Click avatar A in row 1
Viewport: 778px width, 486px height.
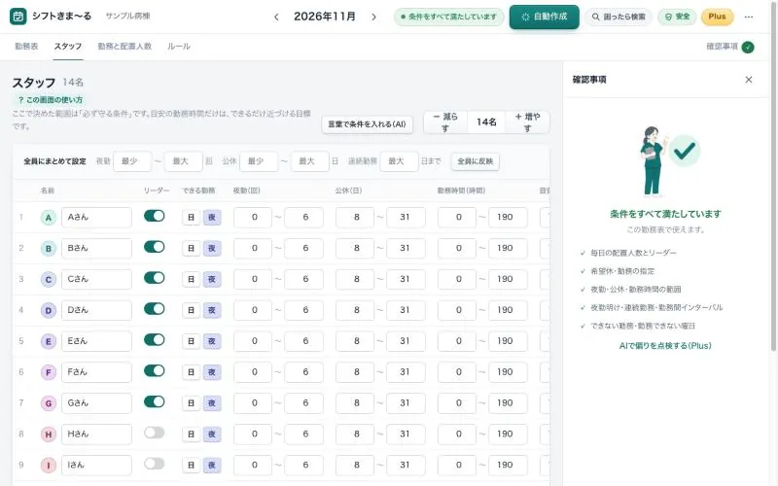coord(48,217)
